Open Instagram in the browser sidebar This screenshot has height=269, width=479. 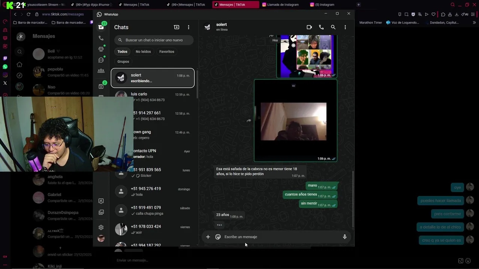5,75
